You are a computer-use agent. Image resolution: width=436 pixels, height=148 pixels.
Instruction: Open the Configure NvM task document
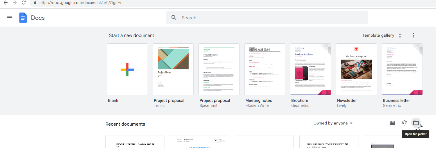click(x=329, y=142)
